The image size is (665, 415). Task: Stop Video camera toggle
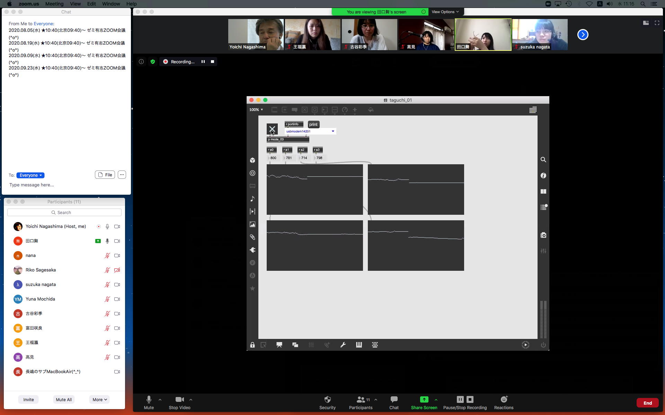(179, 399)
